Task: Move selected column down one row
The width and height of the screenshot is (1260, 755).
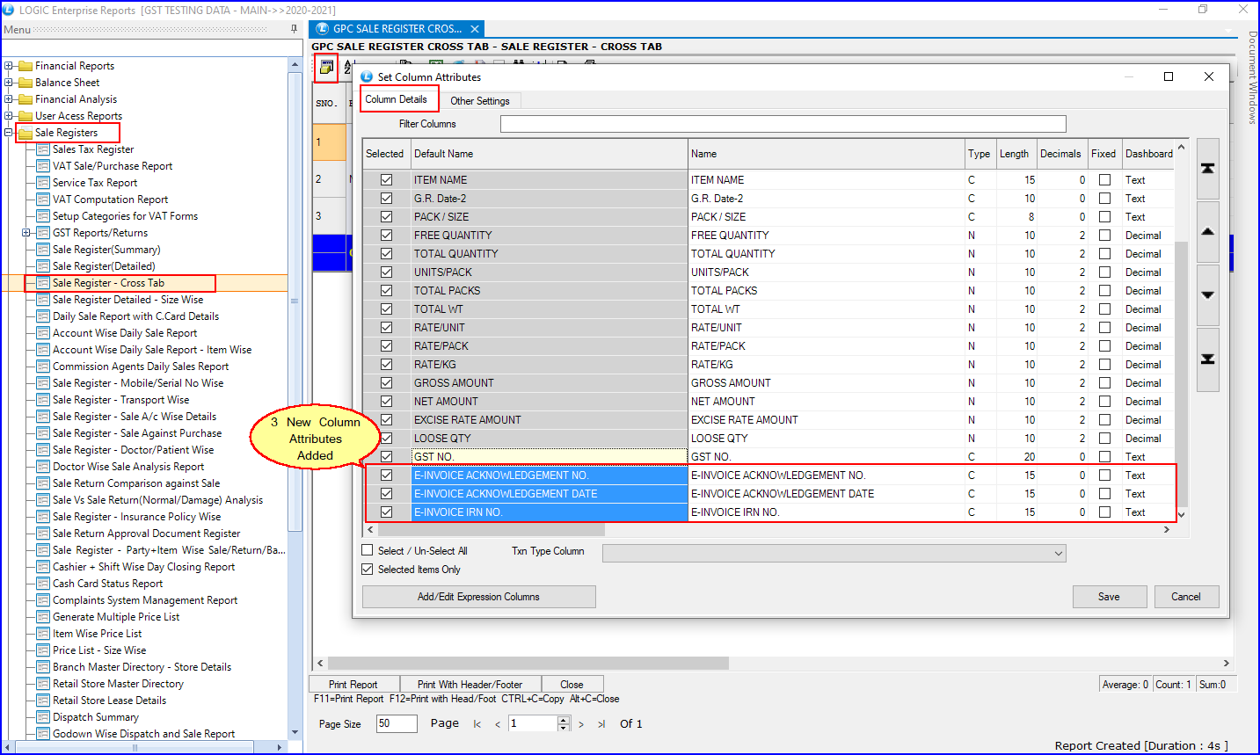Action: [1207, 295]
